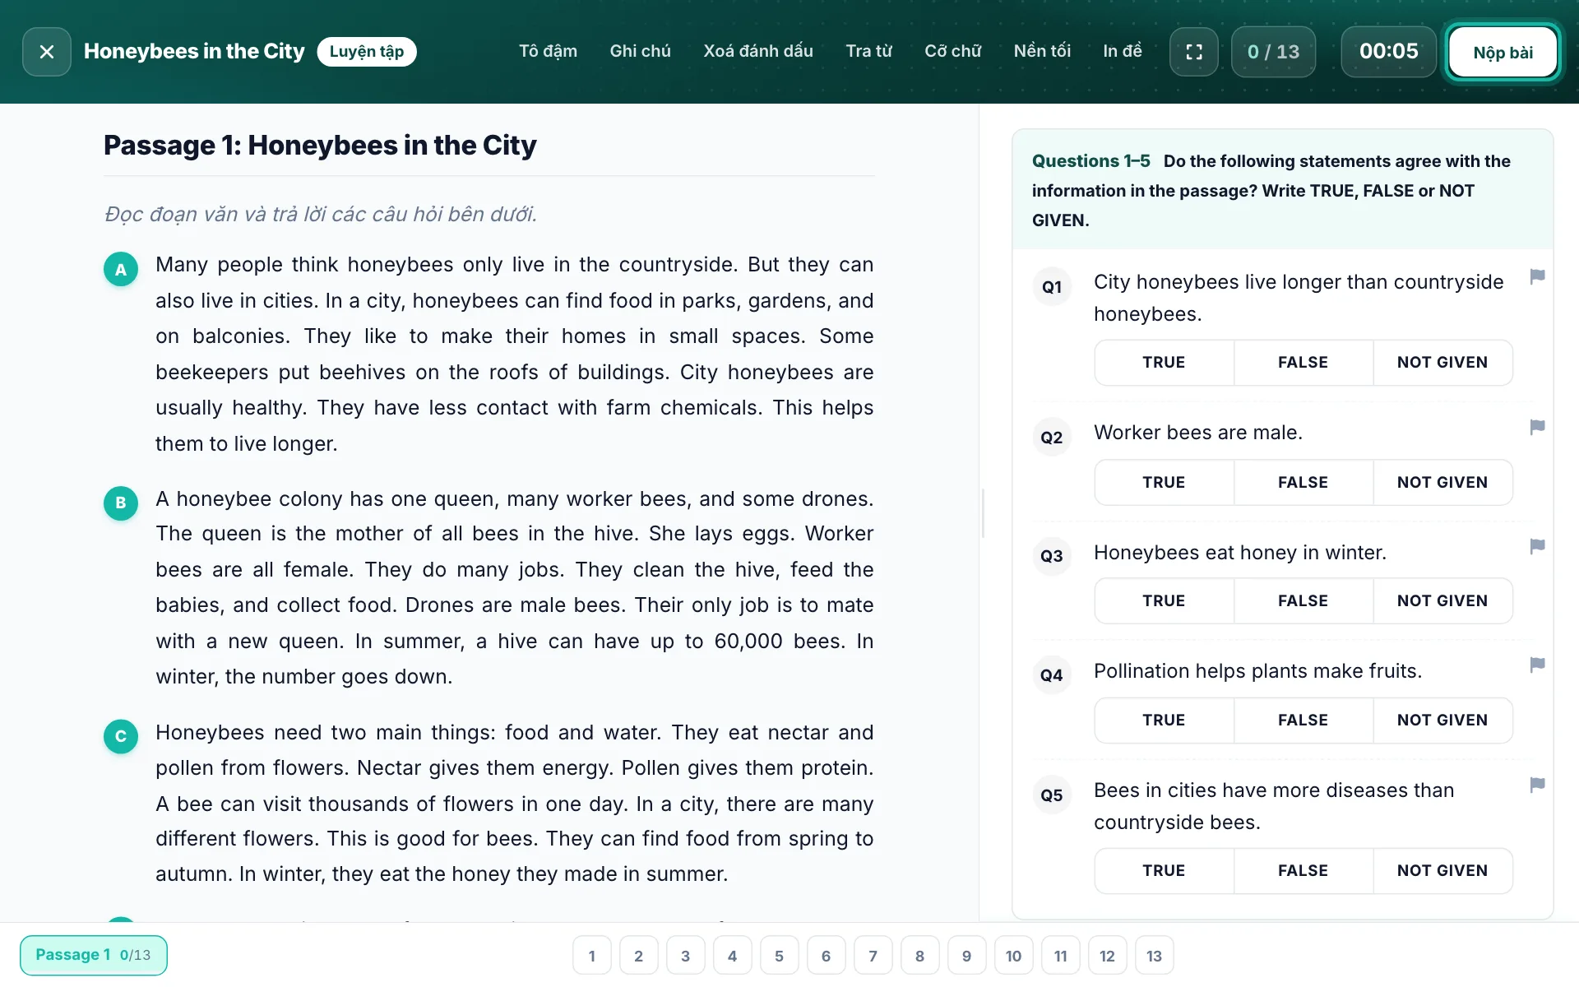1579x987 pixels.
Task: Click the 0 / 13 progress counter
Action: pos(1273,52)
